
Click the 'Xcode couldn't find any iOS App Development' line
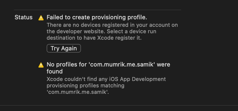click(106, 79)
